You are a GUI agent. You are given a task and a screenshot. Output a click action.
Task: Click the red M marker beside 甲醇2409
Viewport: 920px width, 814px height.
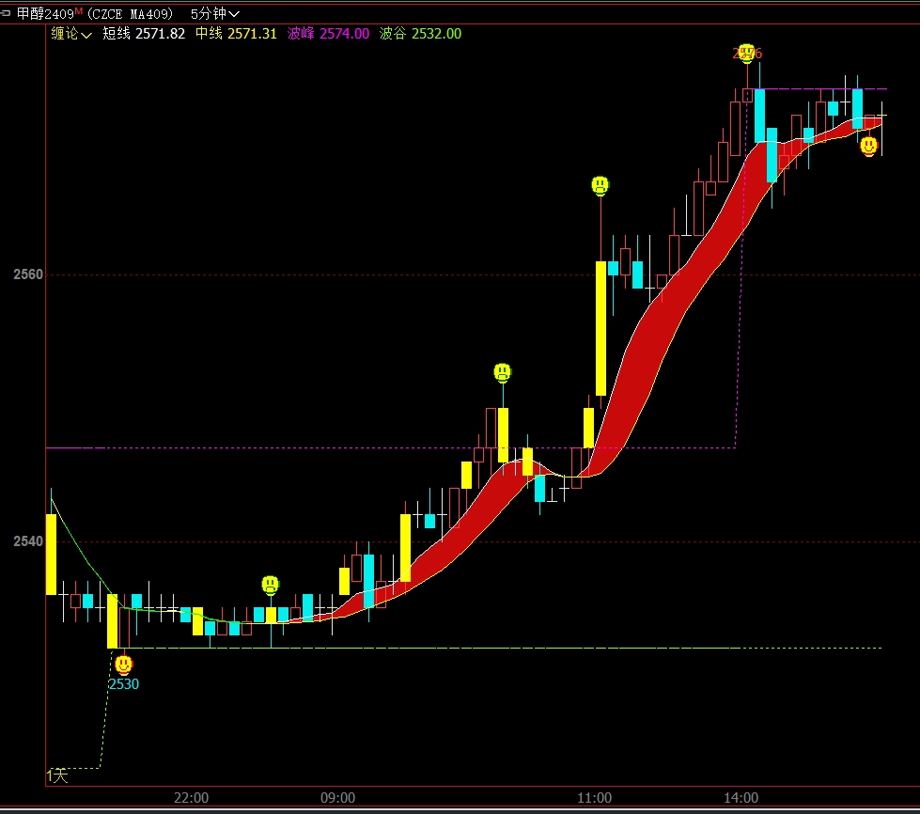point(79,10)
